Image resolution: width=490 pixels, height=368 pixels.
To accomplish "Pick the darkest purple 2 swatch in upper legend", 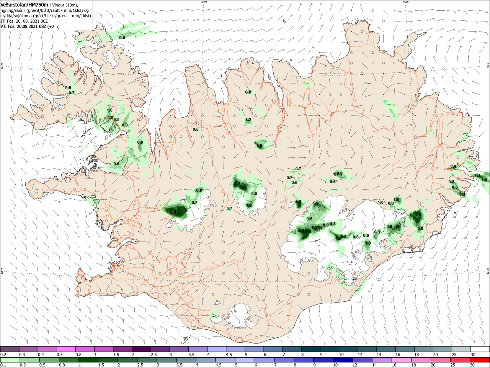I will (141, 349).
